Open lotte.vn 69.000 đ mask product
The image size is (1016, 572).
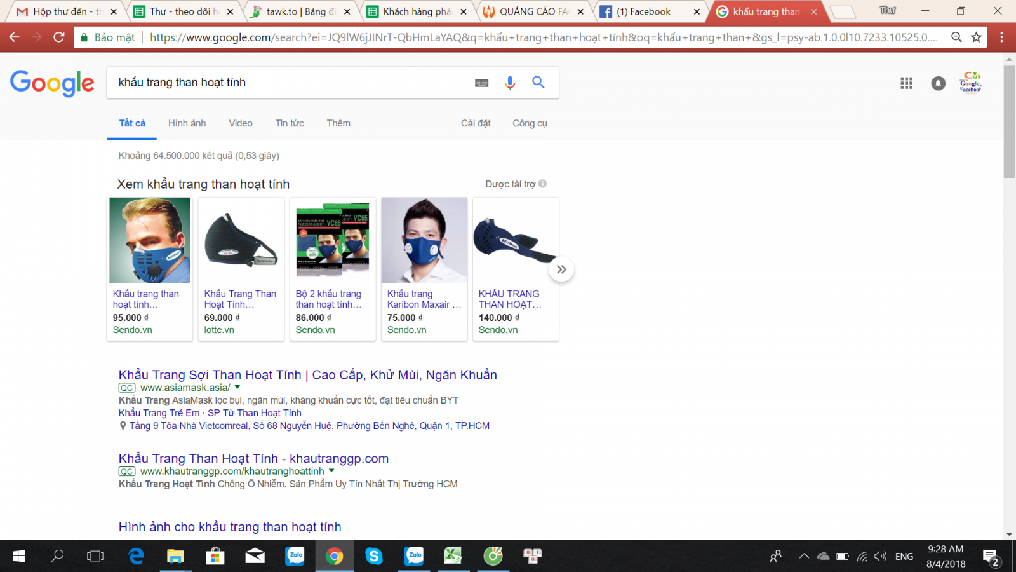(x=241, y=269)
